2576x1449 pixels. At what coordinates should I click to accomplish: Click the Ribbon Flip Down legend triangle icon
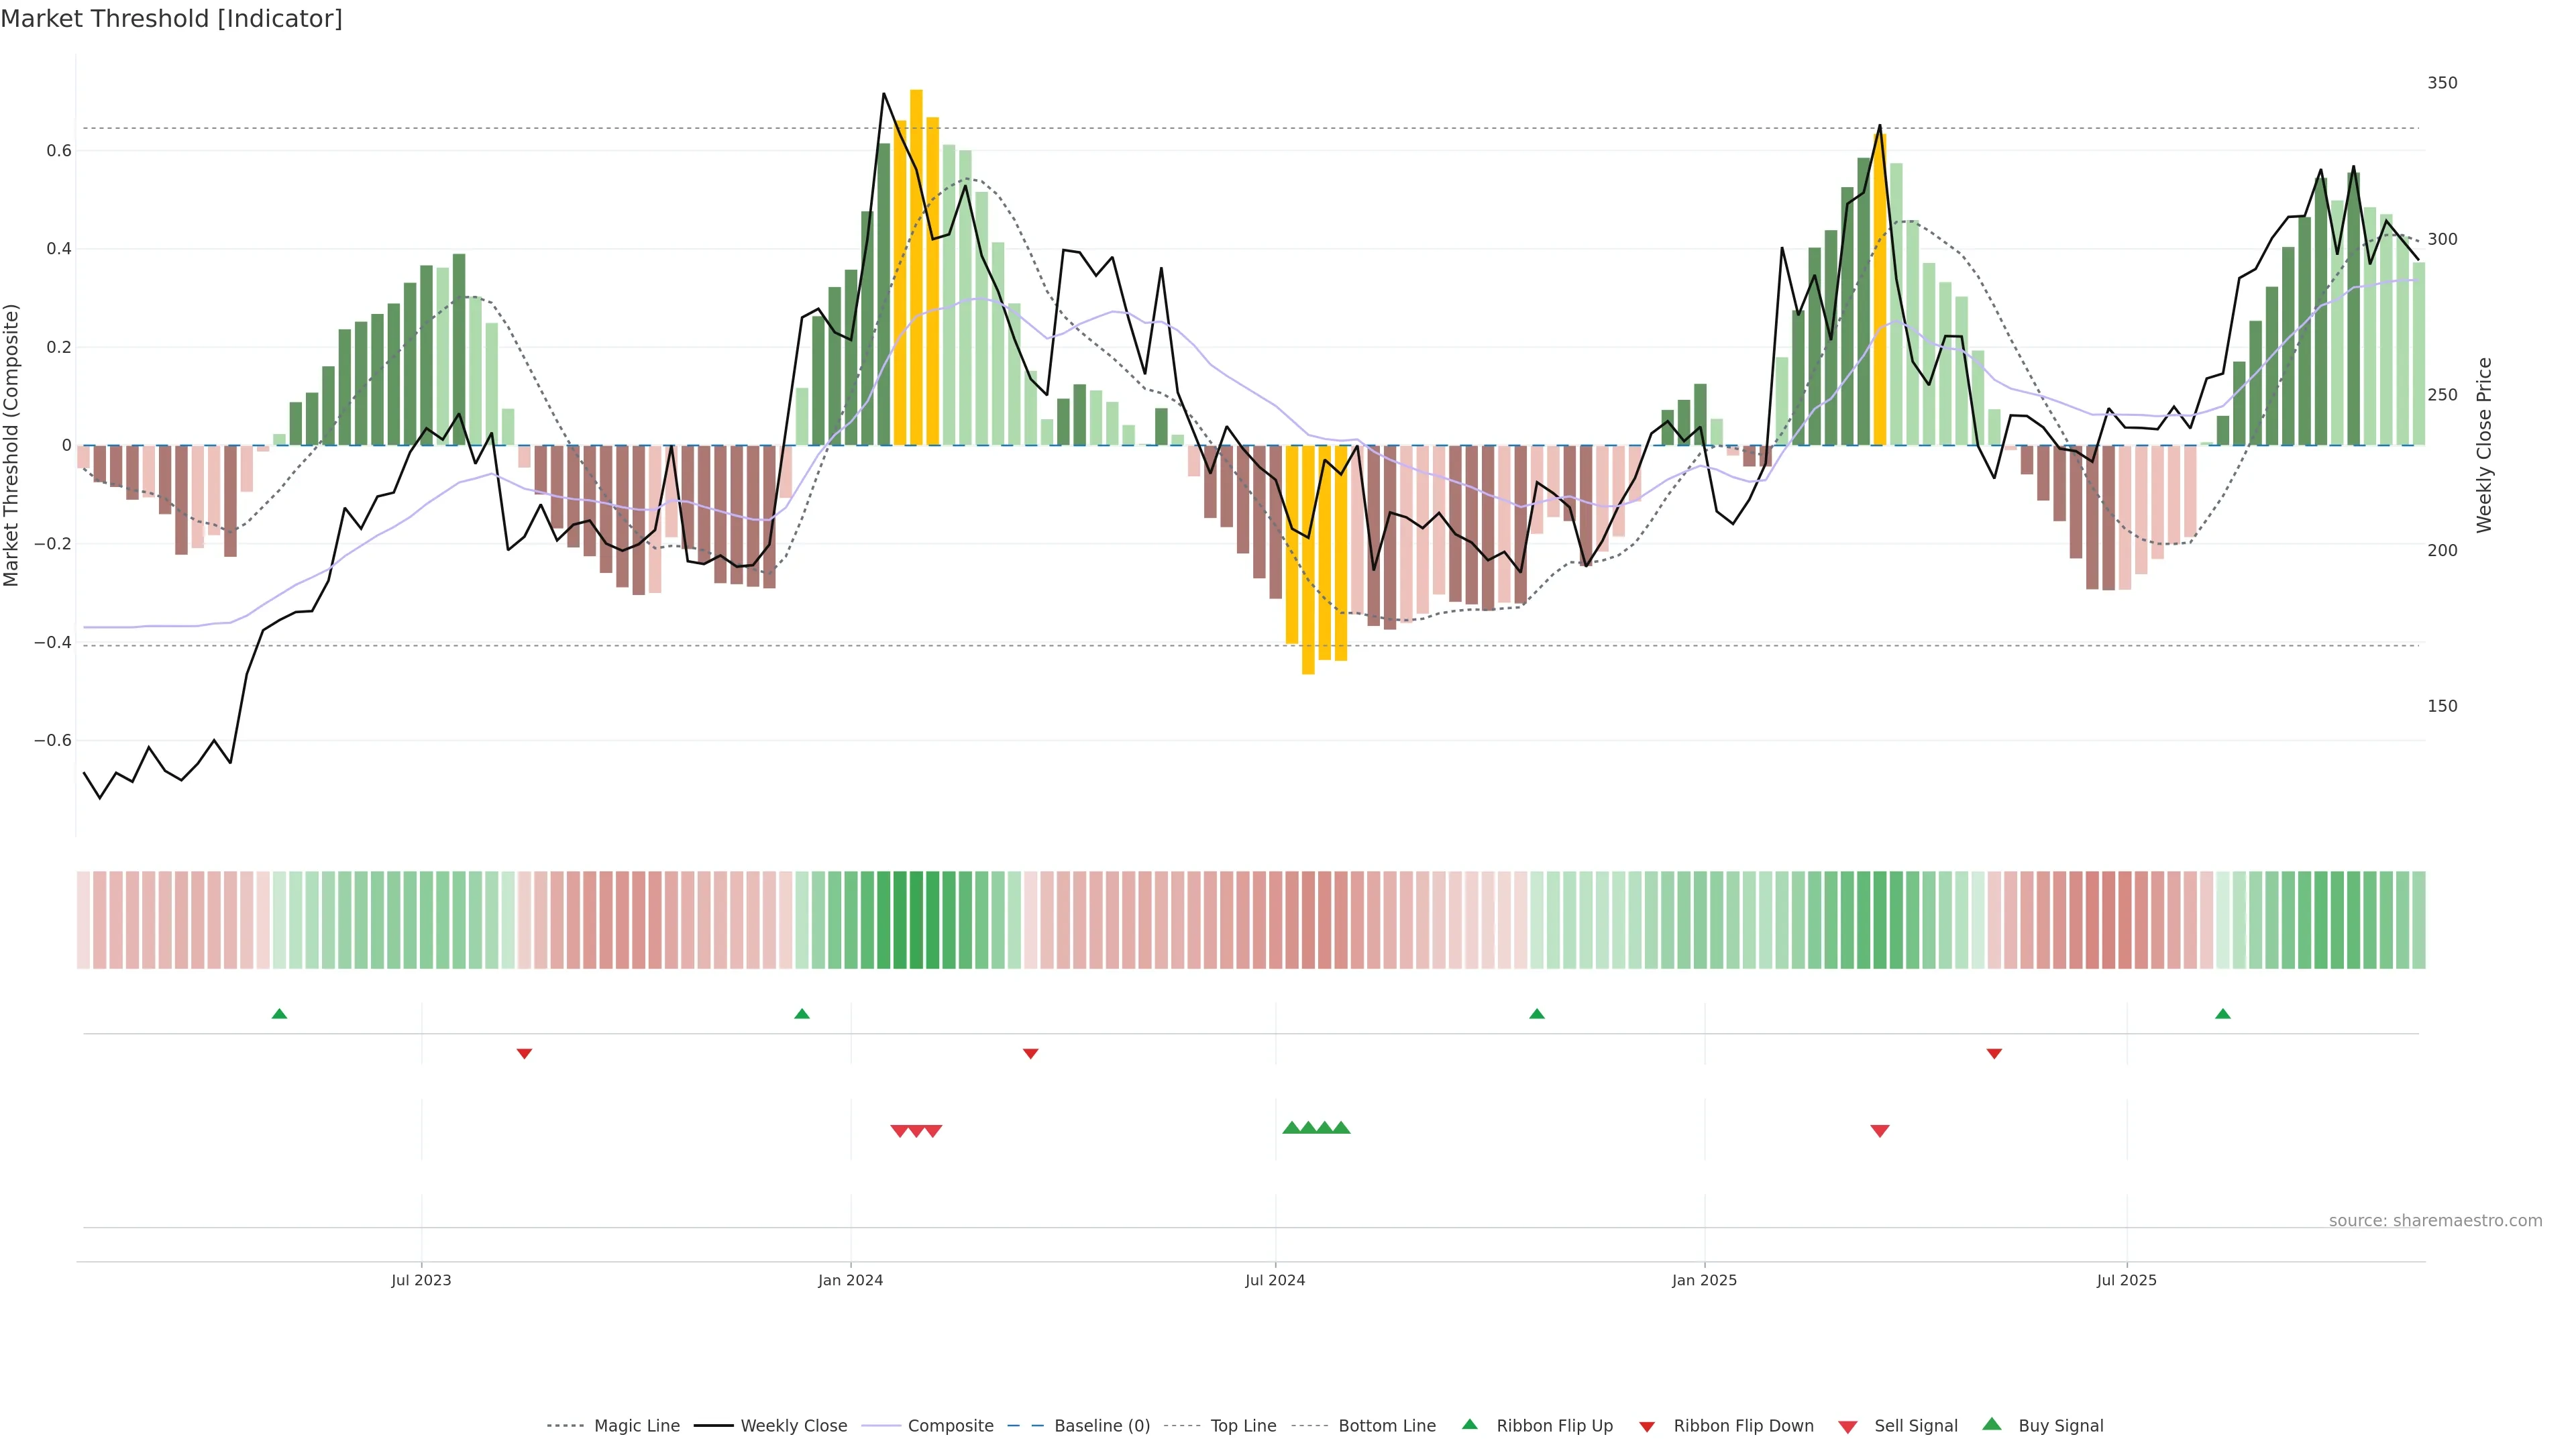[1646, 1427]
